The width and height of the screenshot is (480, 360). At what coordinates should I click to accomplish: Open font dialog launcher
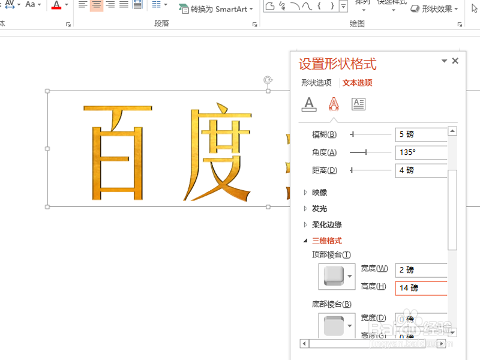tap(68, 24)
